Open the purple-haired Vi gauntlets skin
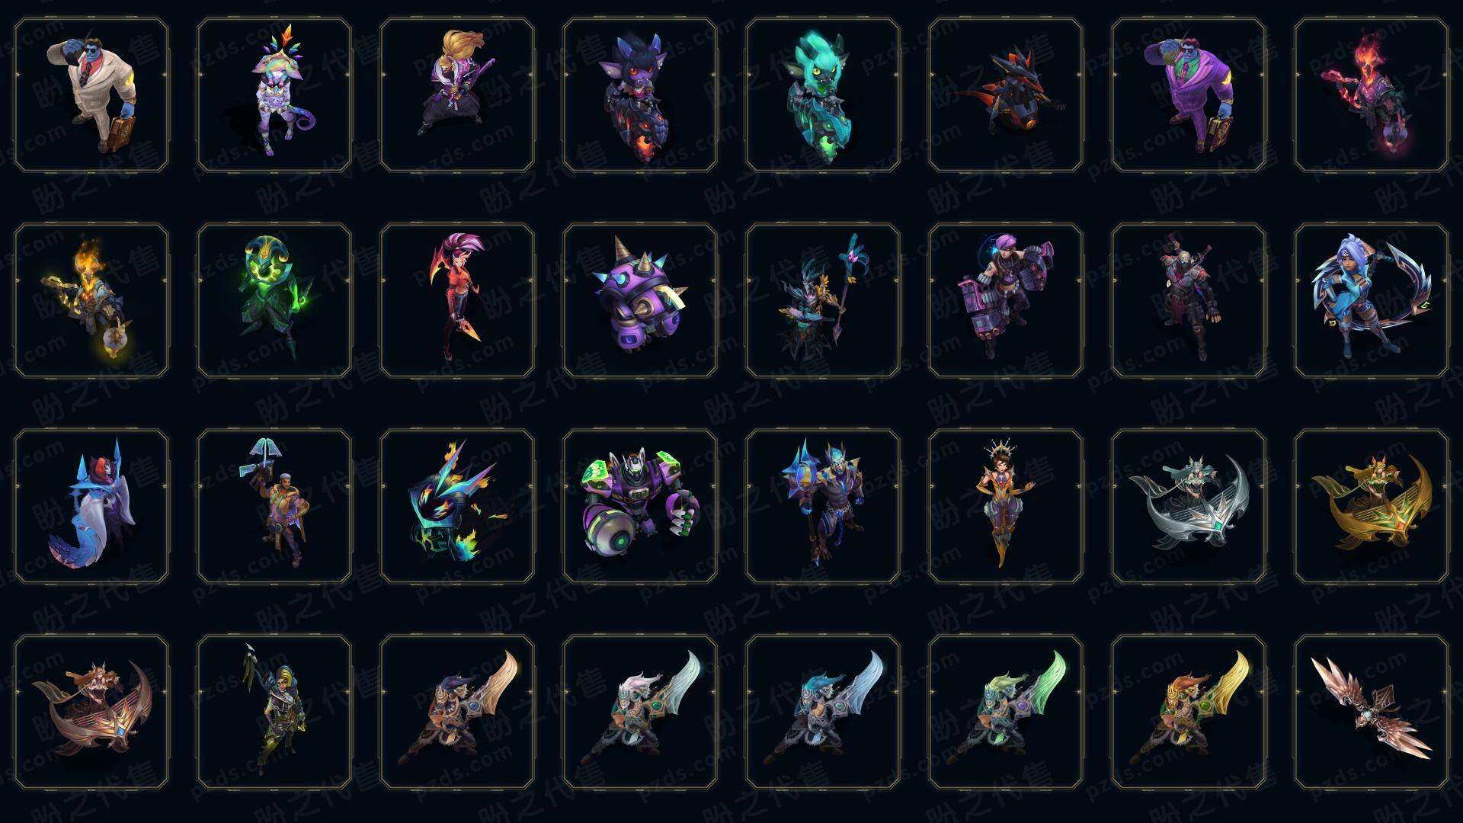The height and width of the screenshot is (823, 1463). click(1006, 300)
